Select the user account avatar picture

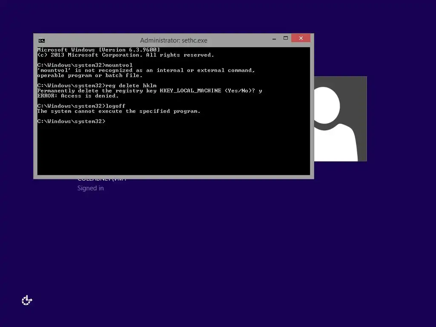point(340,119)
